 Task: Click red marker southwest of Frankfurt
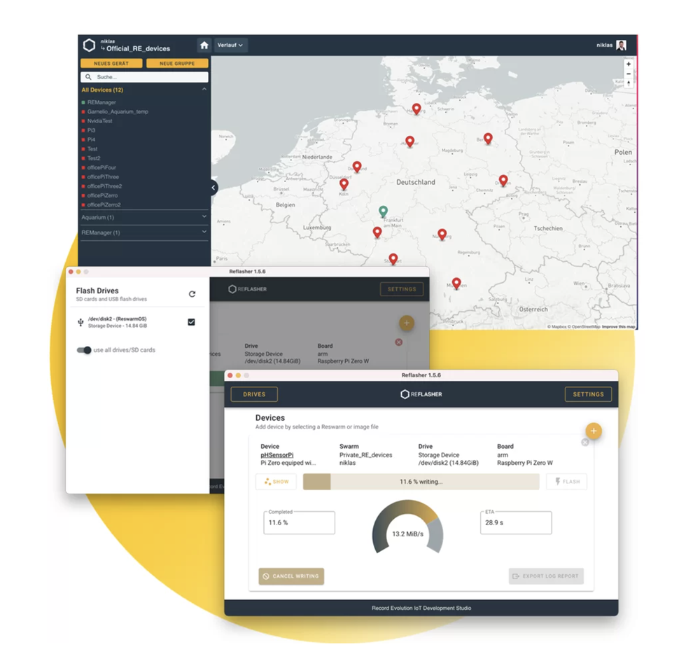pyautogui.click(x=377, y=232)
